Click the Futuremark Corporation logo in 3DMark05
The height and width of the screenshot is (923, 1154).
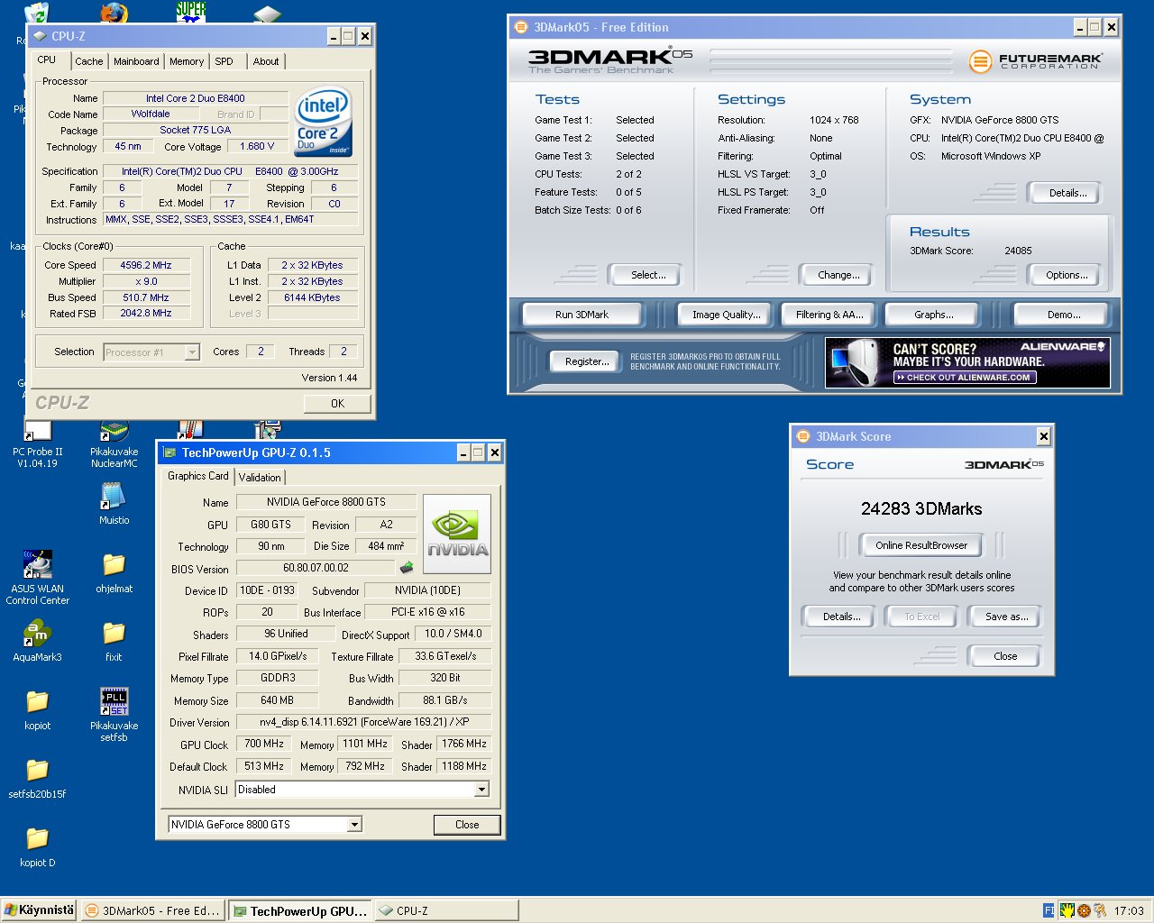1035,61
